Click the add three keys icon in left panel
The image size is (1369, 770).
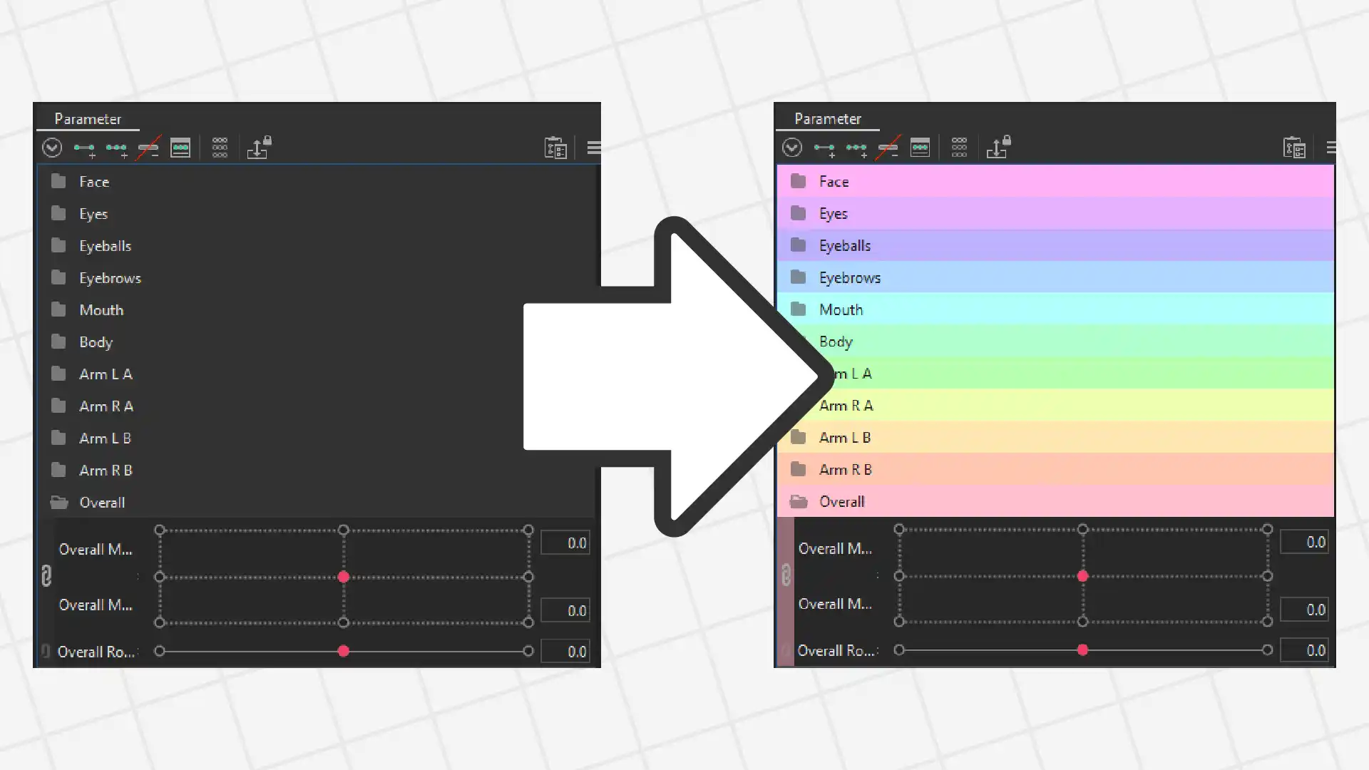click(116, 148)
